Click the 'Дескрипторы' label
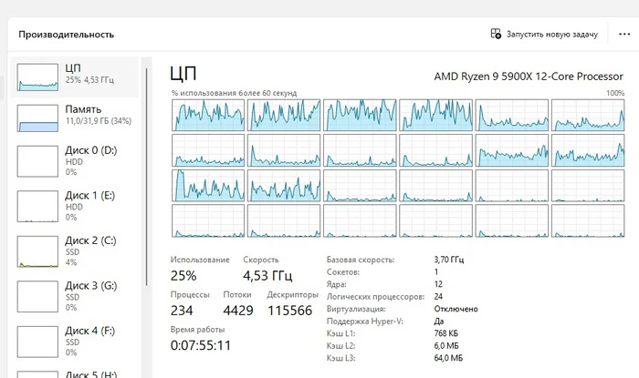The image size is (639, 378). click(293, 295)
